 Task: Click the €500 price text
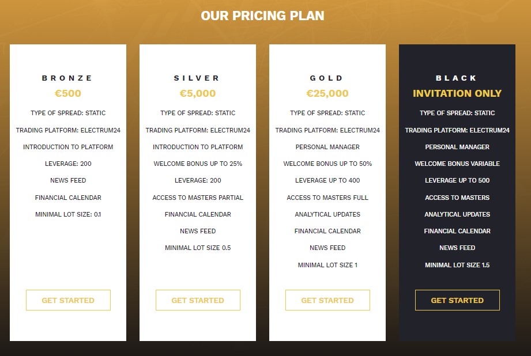68,93
